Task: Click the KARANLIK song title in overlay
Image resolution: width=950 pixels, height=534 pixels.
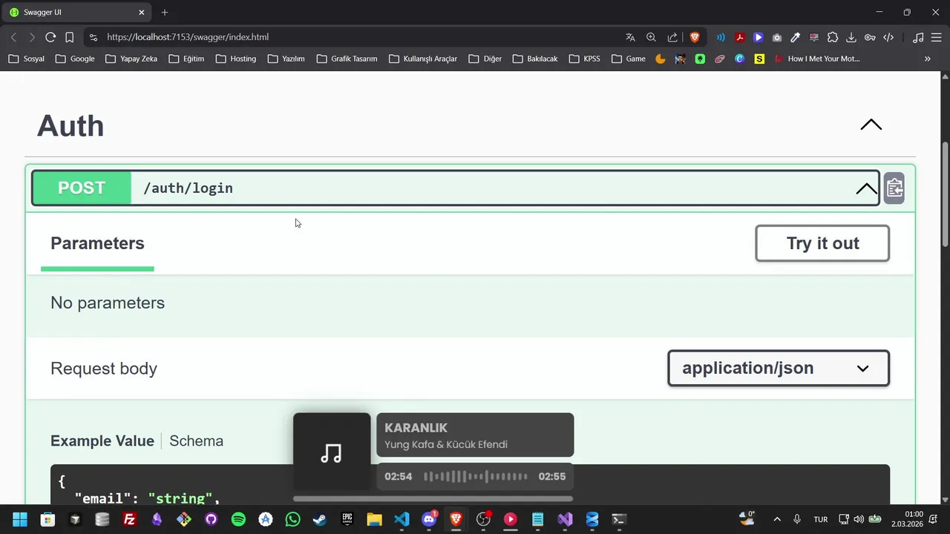Action: (416, 428)
